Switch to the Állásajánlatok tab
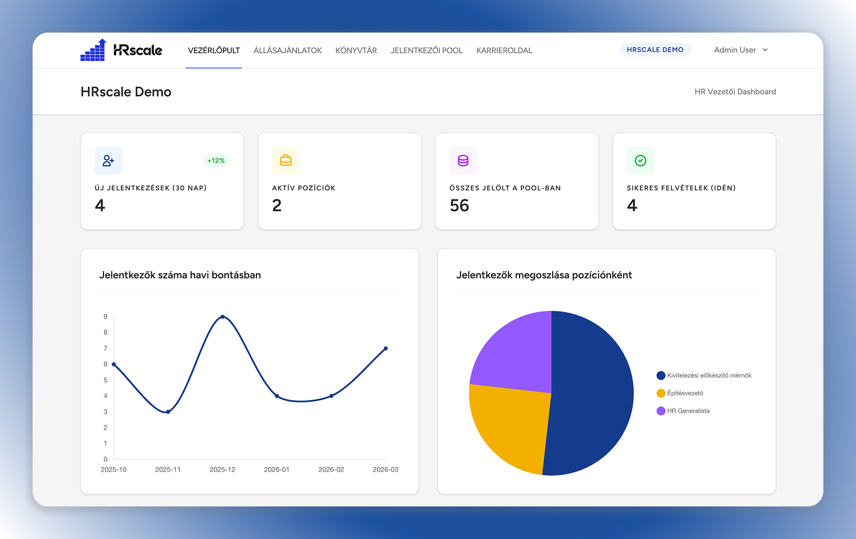The height and width of the screenshot is (539, 856). click(x=287, y=50)
